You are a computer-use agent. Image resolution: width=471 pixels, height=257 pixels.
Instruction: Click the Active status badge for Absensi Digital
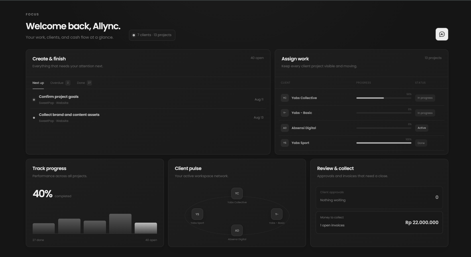coord(422,128)
